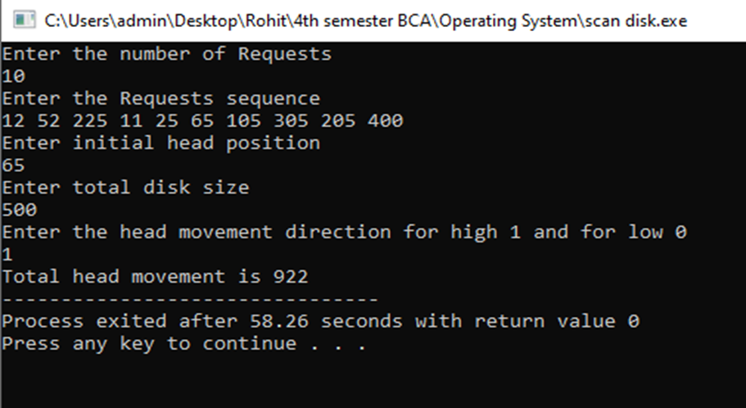Open the console window system menu icon
Image resolution: width=746 pixels, height=408 pixels.
coord(25,20)
